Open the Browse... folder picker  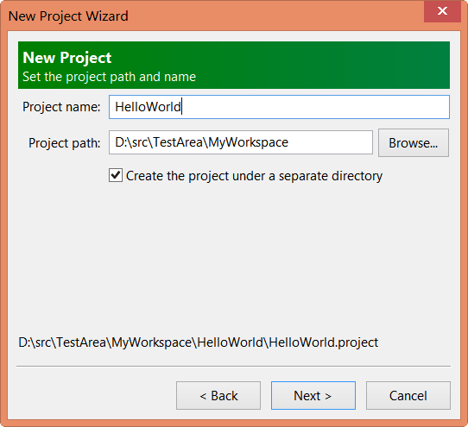pos(414,143)
